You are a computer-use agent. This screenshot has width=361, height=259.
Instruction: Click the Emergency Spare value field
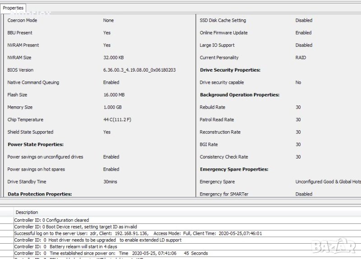pyautogui.click(x=328, y=182)
